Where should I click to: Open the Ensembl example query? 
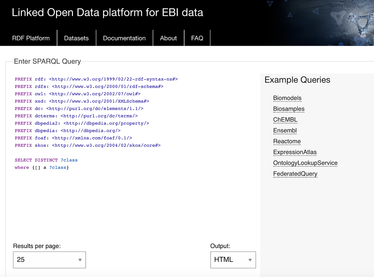coord(285,130)
